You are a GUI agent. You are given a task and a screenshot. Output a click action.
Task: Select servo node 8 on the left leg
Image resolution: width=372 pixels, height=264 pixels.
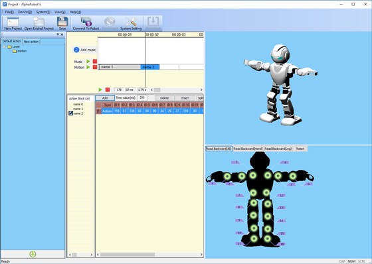pos(254,203)
